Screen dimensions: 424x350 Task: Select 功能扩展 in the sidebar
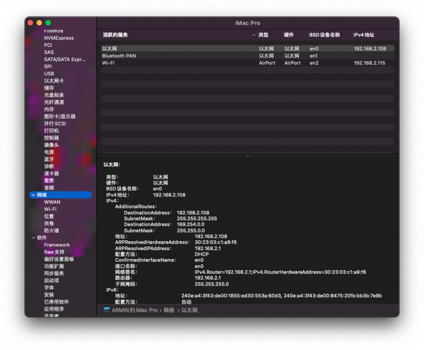pyautogui.click(x=54, y=266)
